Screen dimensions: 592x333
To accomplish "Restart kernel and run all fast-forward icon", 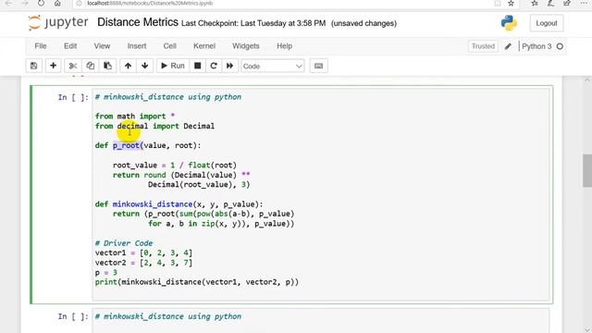I will (x=229, y=66).
